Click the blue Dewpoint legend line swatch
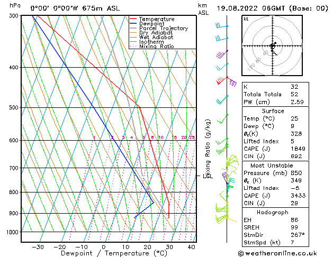This screenshot has height=257, width=333. (133, 23)
